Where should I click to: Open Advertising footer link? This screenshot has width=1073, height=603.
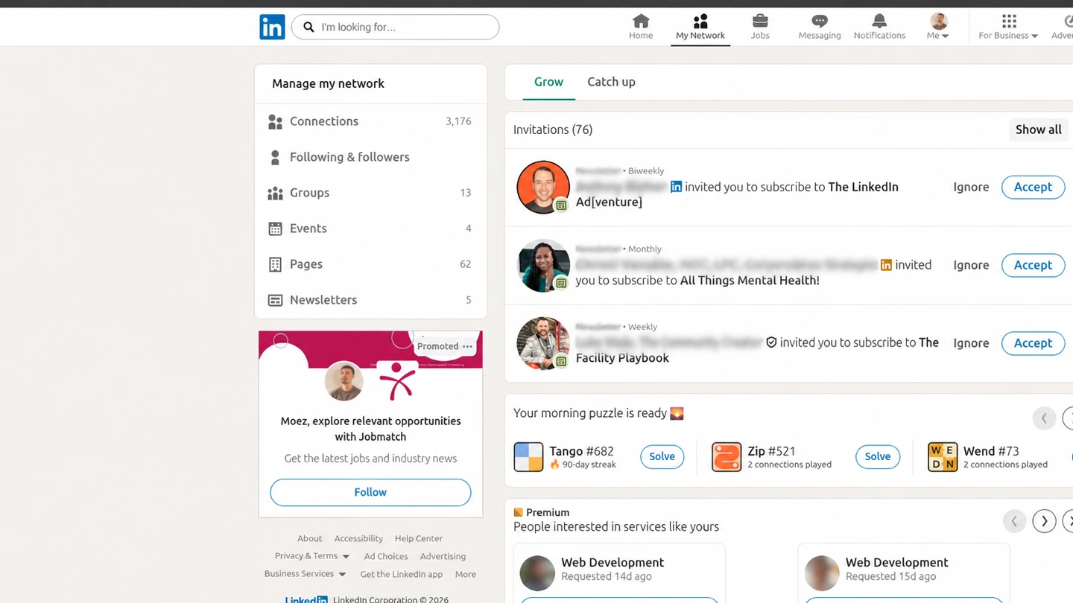point(443,556)
